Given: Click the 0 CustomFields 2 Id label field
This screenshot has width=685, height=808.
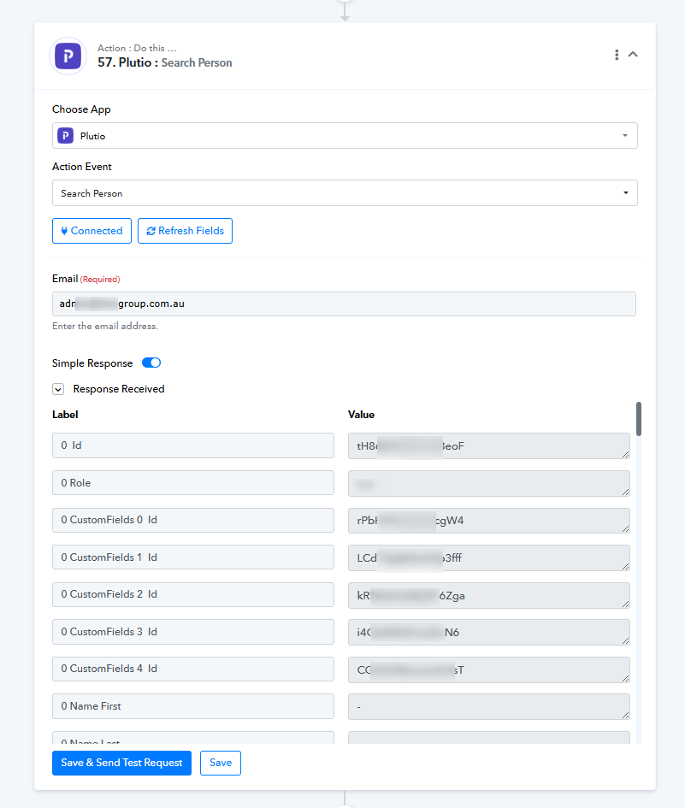Looking at the screenshot, I should coord(192,594).
